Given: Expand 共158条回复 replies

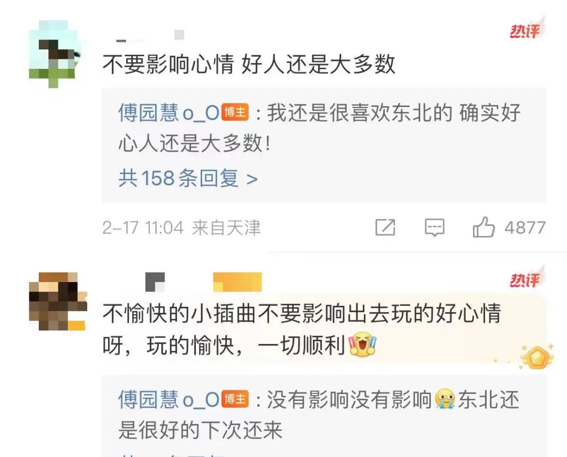Looking at the screenshot, I should click(x=188, y=178).
